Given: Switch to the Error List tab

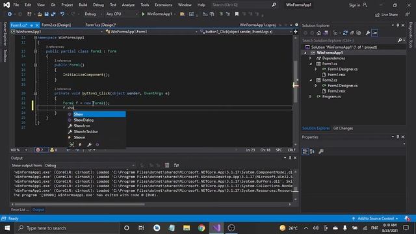Looking at the screenshot, I should [x=20, y=209].
